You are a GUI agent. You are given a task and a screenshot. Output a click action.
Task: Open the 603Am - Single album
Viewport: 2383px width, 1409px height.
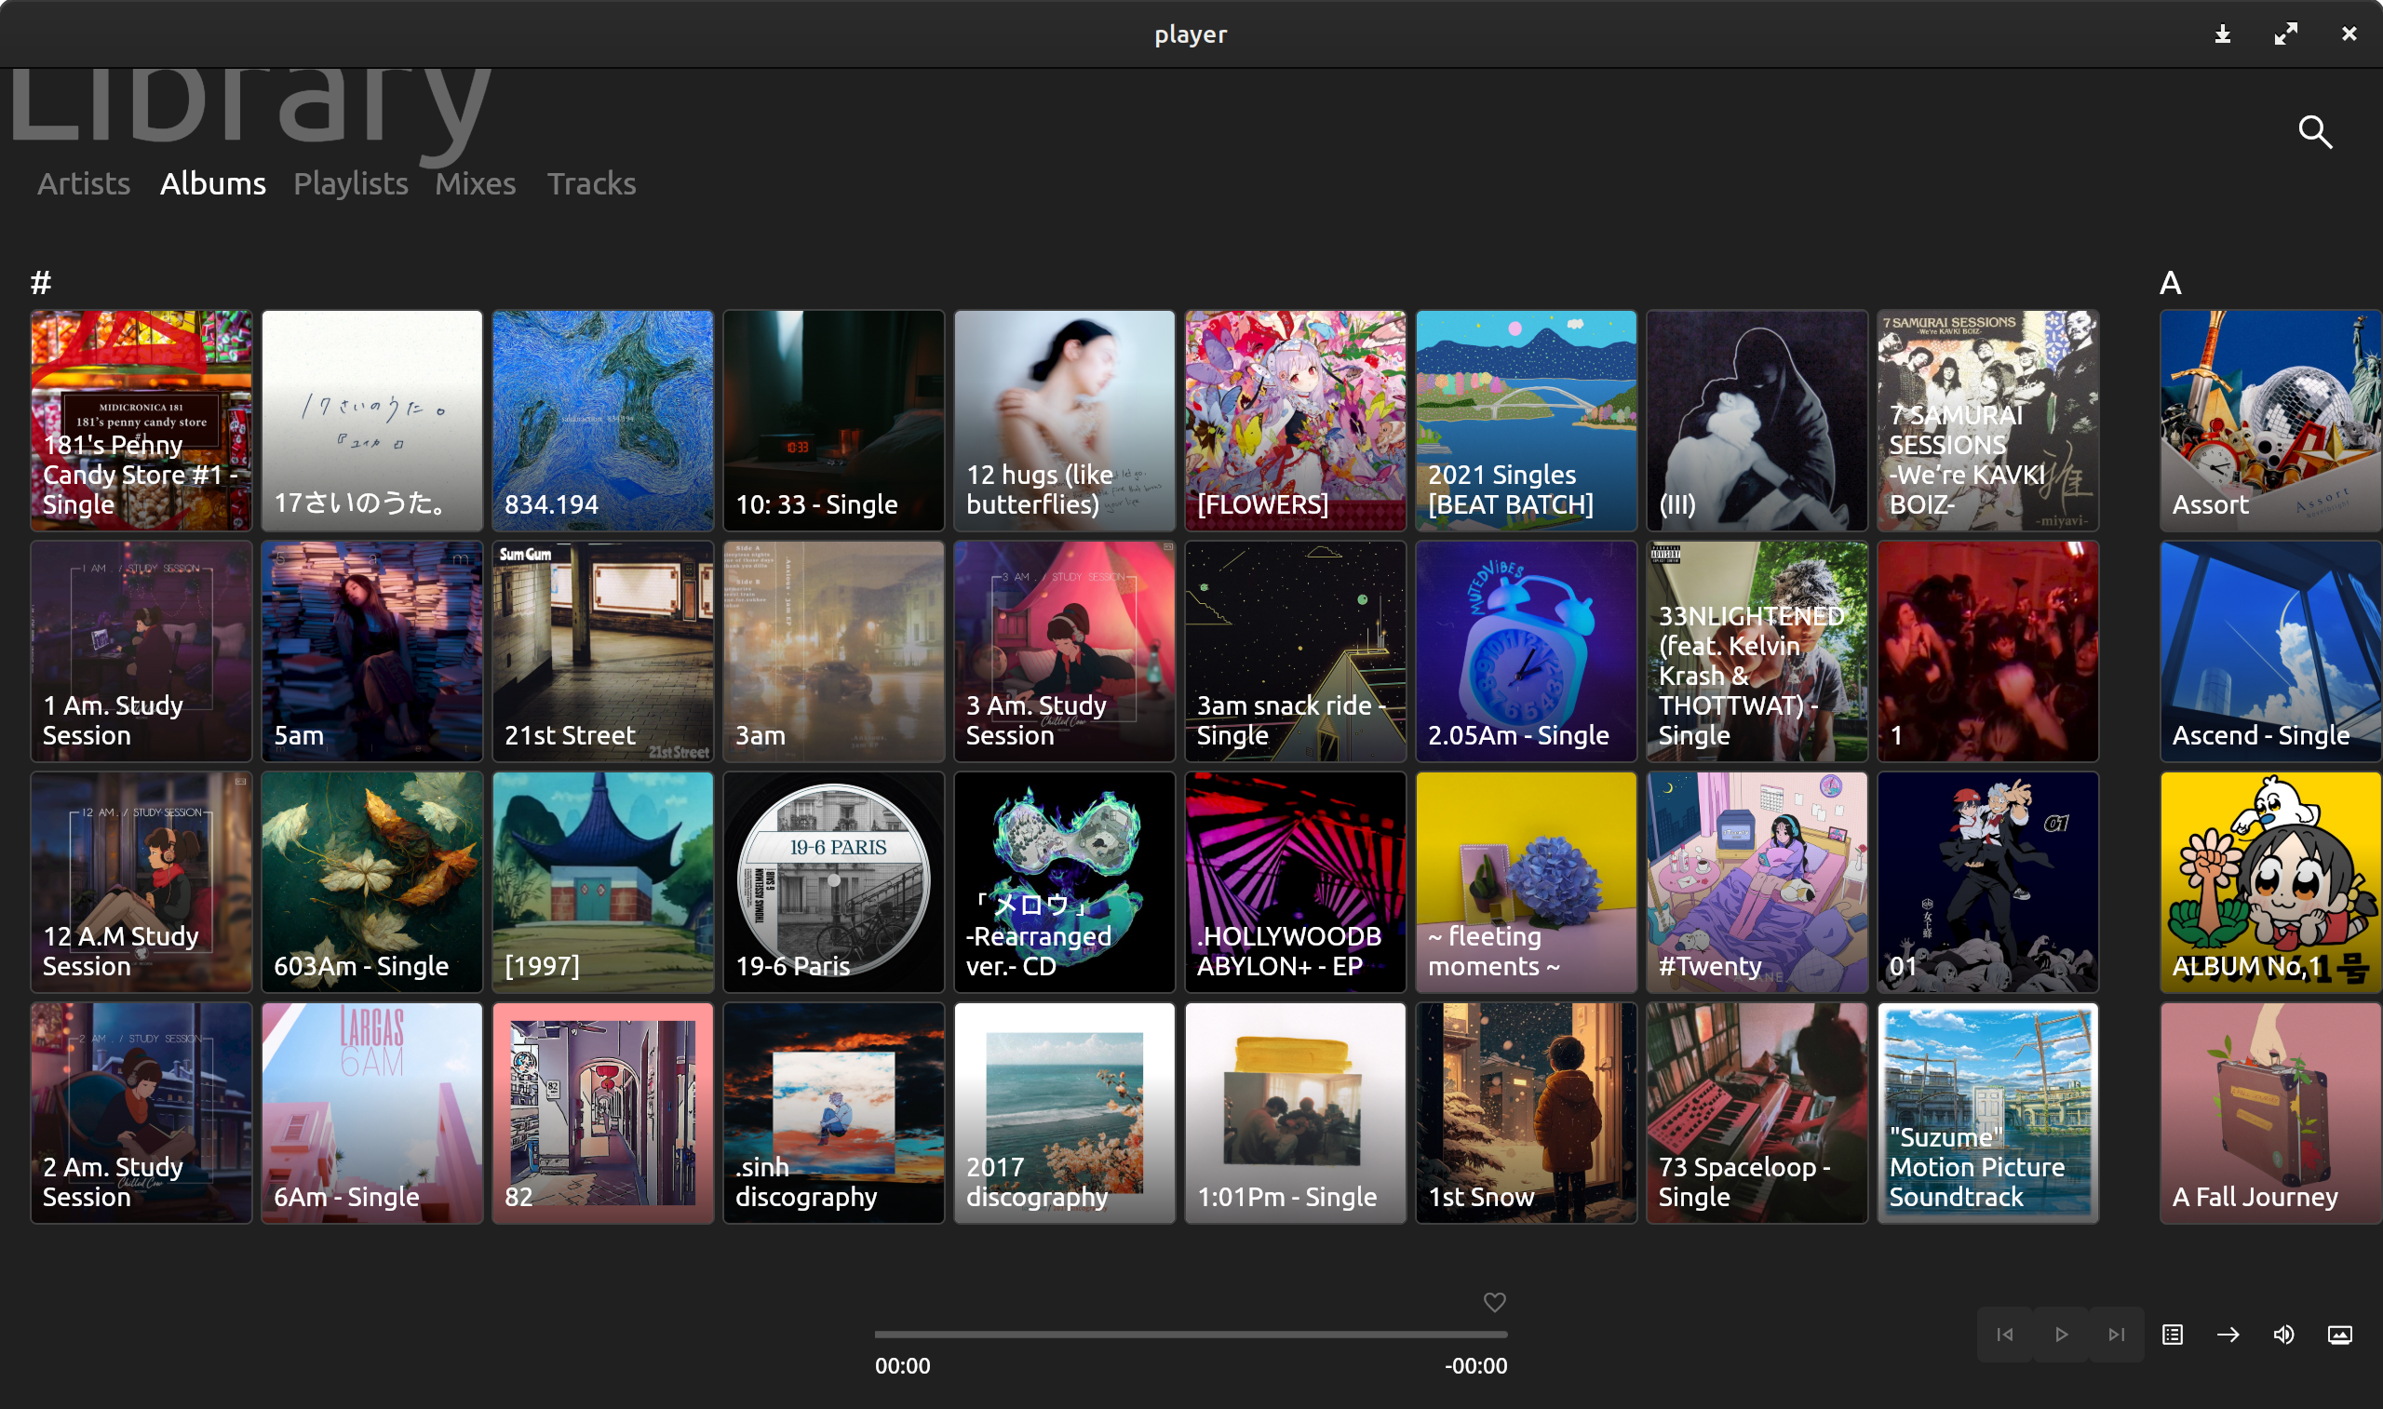pos(372,882)
